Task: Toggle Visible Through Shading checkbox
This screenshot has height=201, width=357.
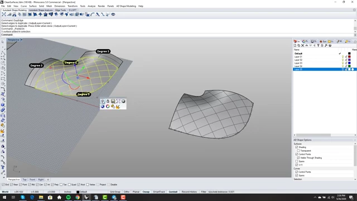Action: pyautogui.click(x=298, y=157)
